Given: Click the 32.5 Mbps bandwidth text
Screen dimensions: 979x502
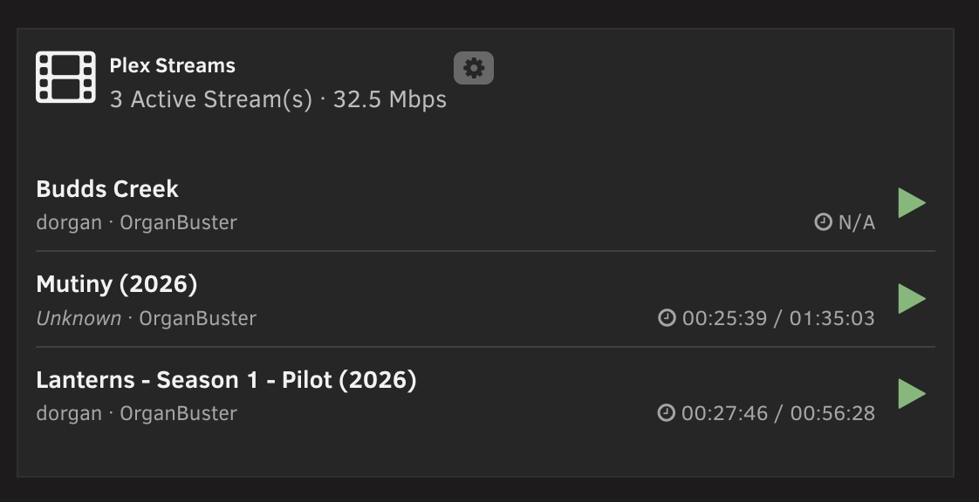Looking at the screenshot, I should click(x=390, y=99).
